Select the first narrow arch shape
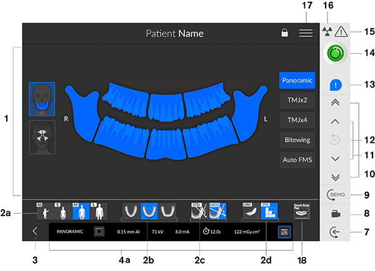The width and height of the screenshot is (375, 271). tap(131, 211)
